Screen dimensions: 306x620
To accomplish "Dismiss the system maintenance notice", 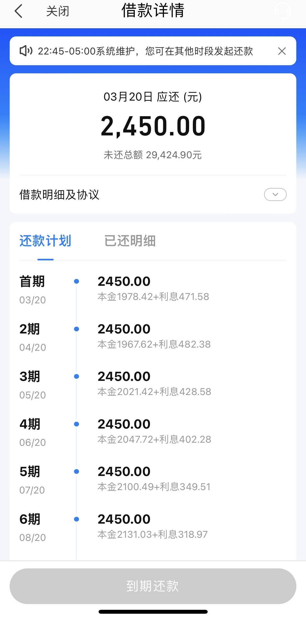I will tap(282, 51).
